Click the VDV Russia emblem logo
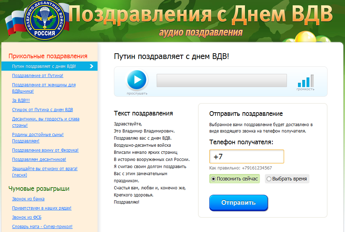 point(45,20)
